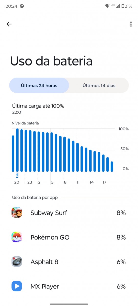Tap the bottom navigation gesture handle
Image resolution: width=138 pixels, height=308 pixels.
tap(69, 304)
